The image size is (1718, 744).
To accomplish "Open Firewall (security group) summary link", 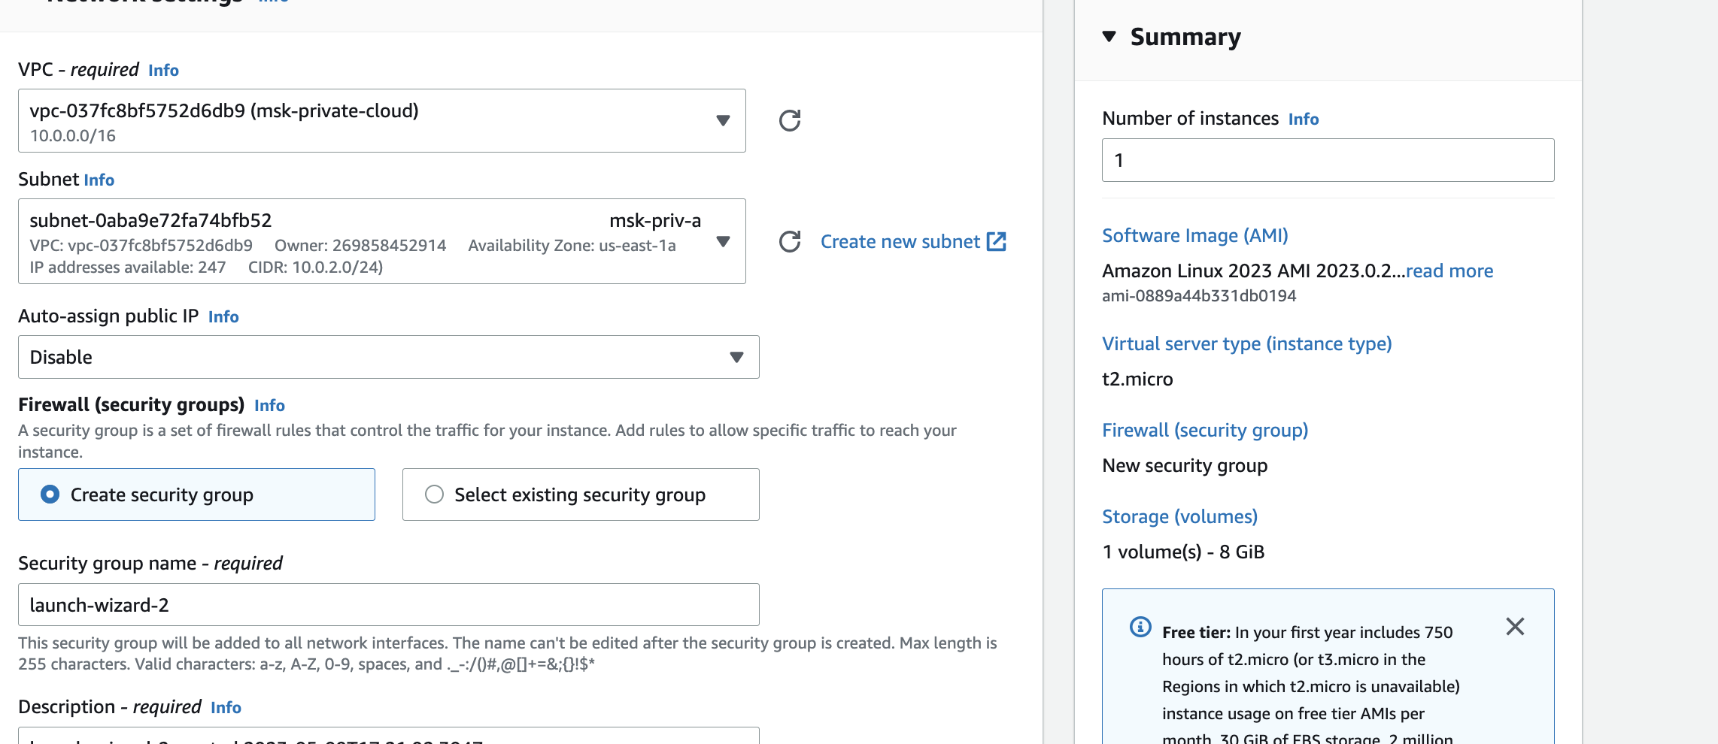I will point(1204,430).
